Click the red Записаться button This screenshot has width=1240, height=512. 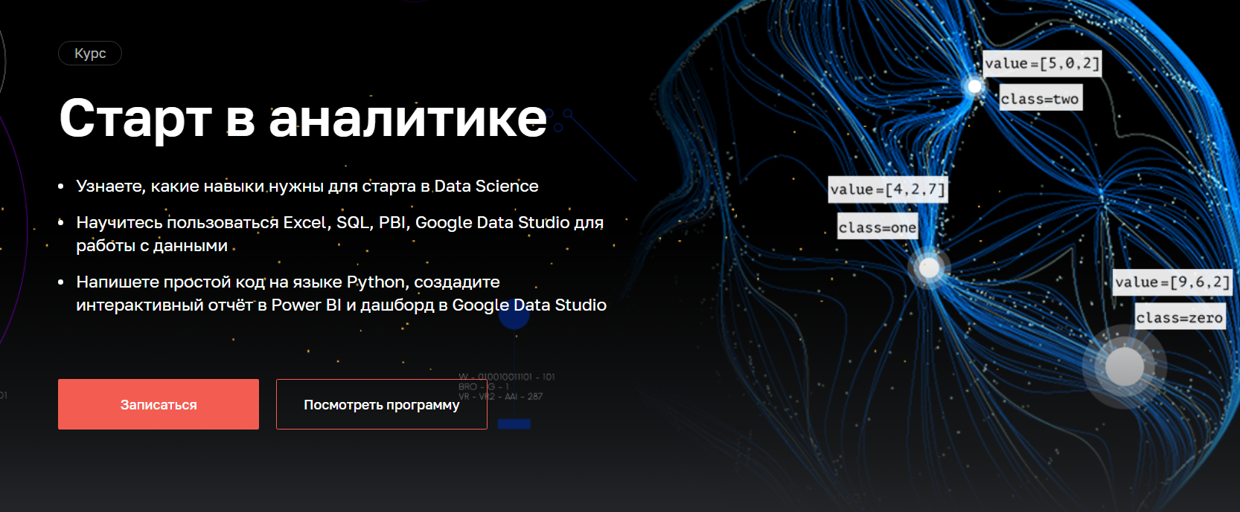coord(159,404)
